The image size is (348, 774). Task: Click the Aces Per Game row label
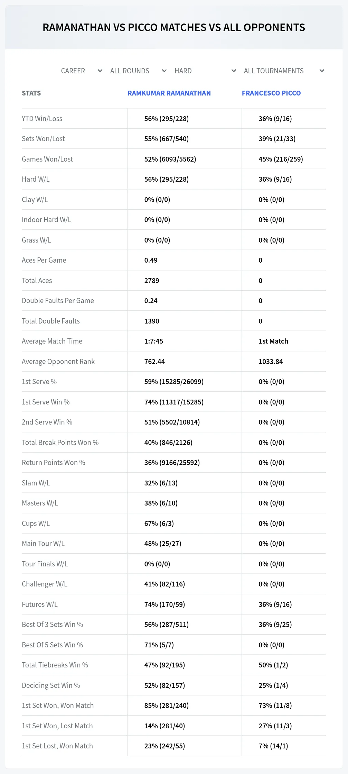pyautogui.click(x=44, y=260)
